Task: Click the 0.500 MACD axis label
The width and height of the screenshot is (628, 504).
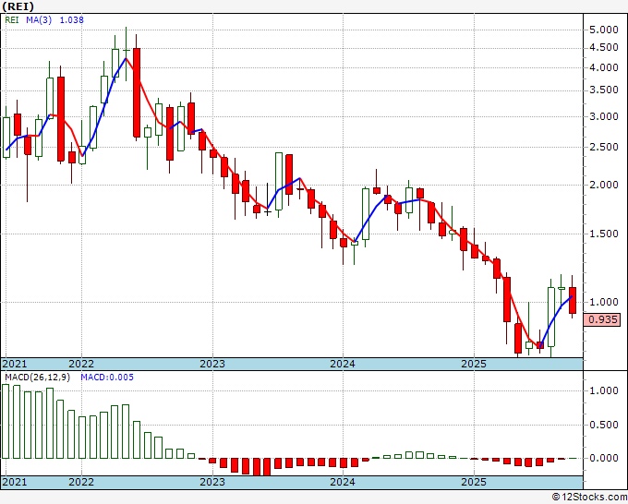Action: (x=604, y=425)
